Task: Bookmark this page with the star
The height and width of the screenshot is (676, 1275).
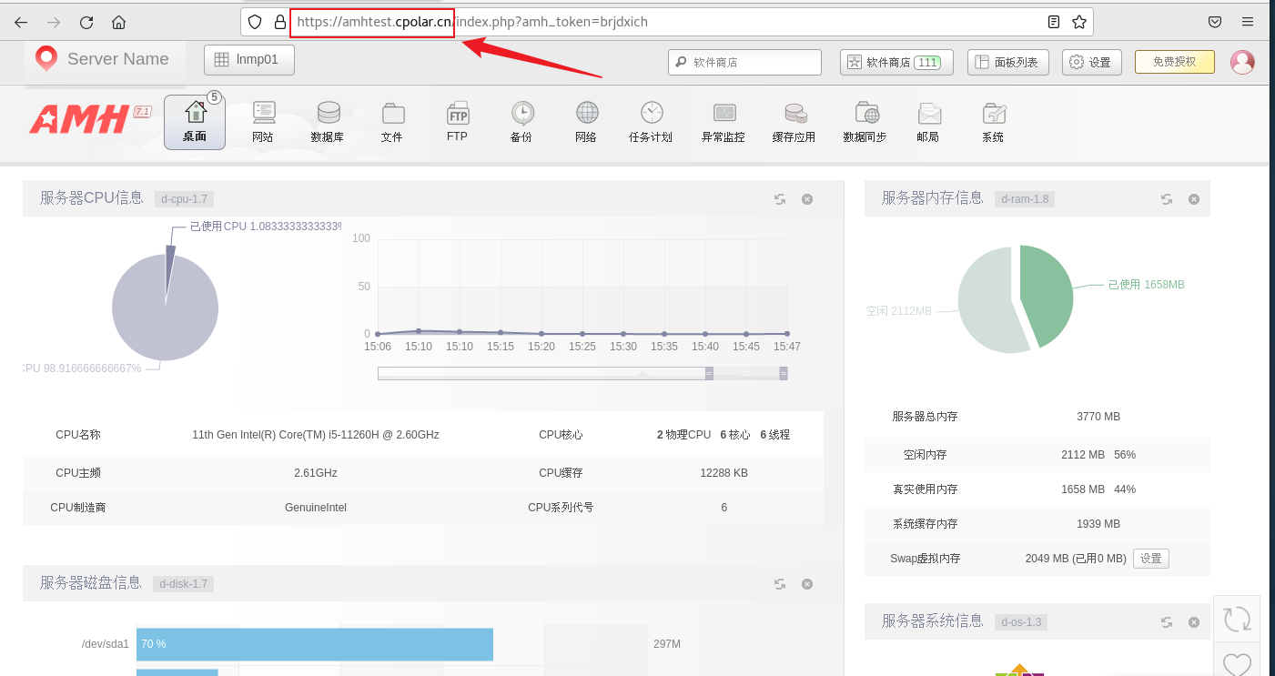Action: (x=1079, y=22)
